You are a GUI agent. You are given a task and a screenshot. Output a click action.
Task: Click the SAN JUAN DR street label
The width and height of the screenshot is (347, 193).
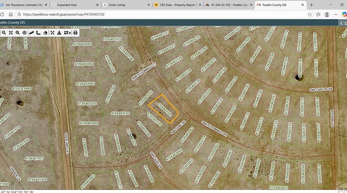[156, 160]
